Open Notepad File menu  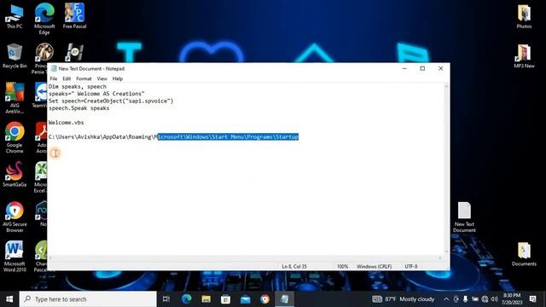tap(53, 78)
